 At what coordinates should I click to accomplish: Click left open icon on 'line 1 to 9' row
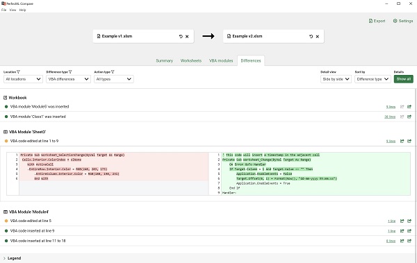402,141
